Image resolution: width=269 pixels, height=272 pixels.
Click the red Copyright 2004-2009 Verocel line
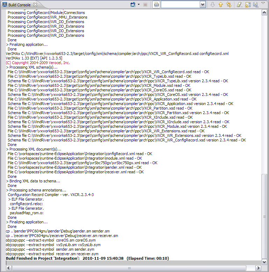point(38,63)
